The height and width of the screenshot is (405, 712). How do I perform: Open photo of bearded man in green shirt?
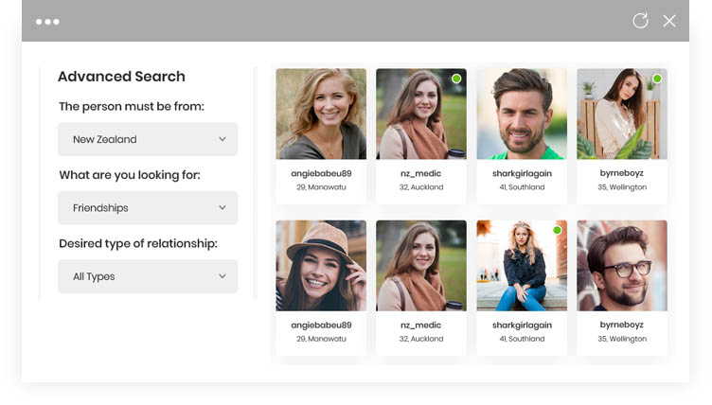click(x=522, y=114)
